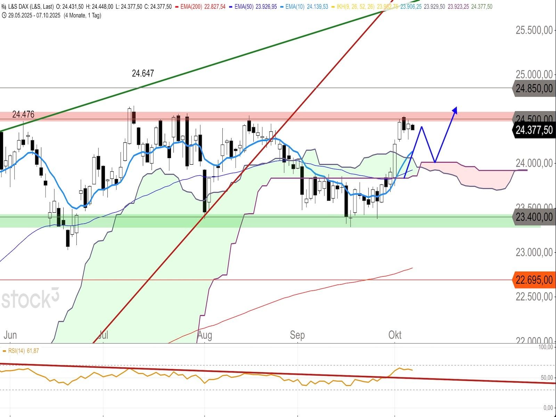556x417 pixels.
Task: Click the 24.850,00 price level tag
Action: [x=533, y=88]
